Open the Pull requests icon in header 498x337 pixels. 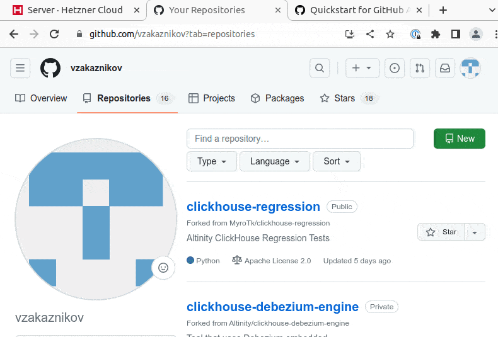420,68
